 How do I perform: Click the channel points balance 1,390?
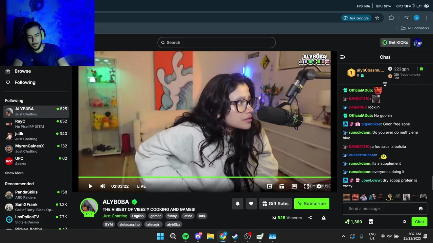pyautogui.click(x=353, y=222)
